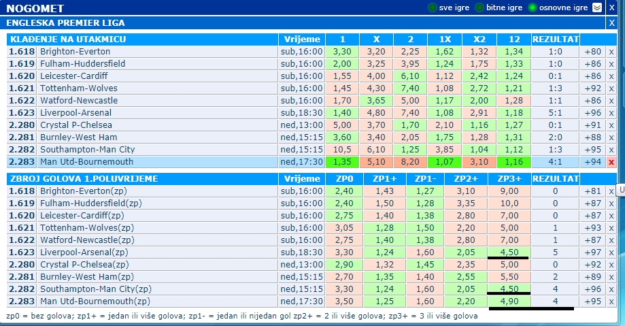Select the 'sve igre' radio option
Image resolution: width=625 pixels, height=326 pixels.
click(432, 7)
